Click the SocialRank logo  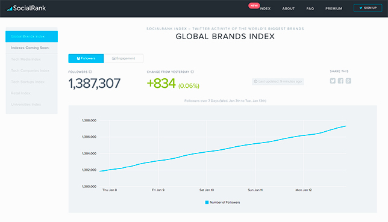(x=26, y=8)
